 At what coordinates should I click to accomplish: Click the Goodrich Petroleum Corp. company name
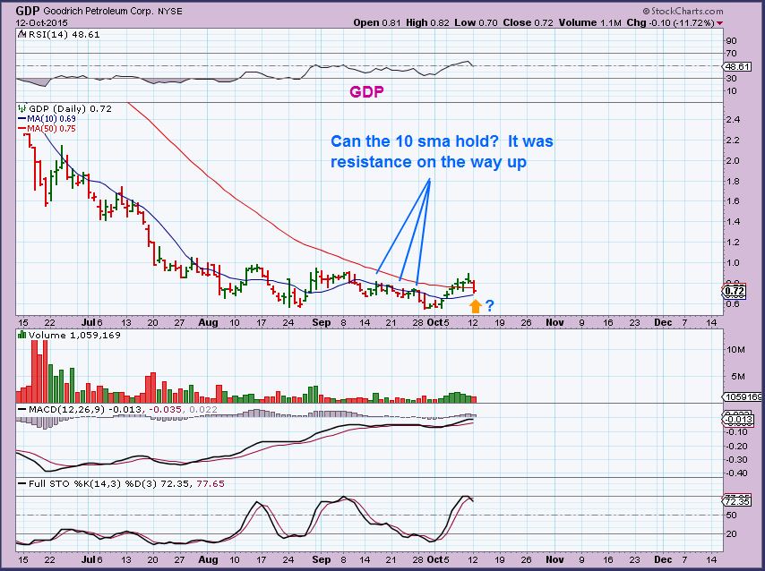pyautogui.click(x=98, y=12)
